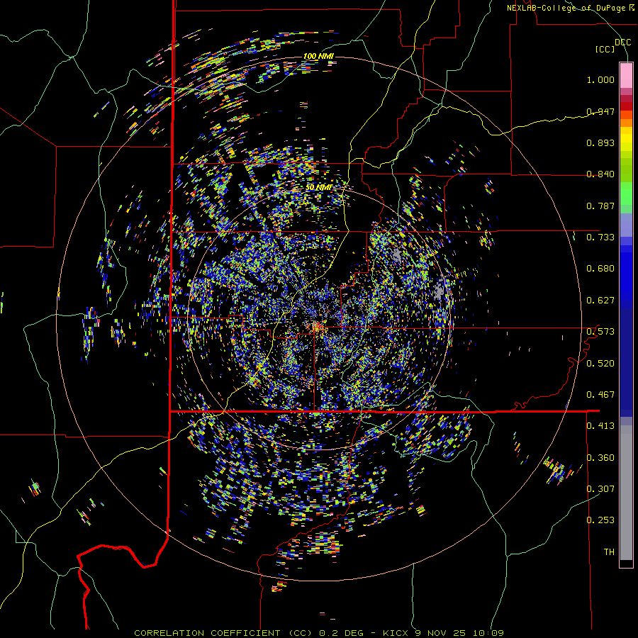Viewport: 638px width, 638px height.
Task: Select the 0.253 scale value
Action: [600, 520]
